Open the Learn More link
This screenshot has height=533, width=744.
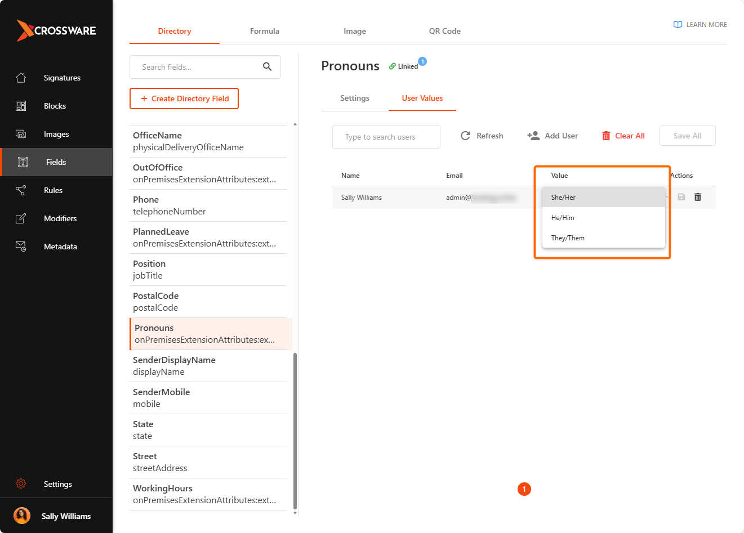[700, 25]
